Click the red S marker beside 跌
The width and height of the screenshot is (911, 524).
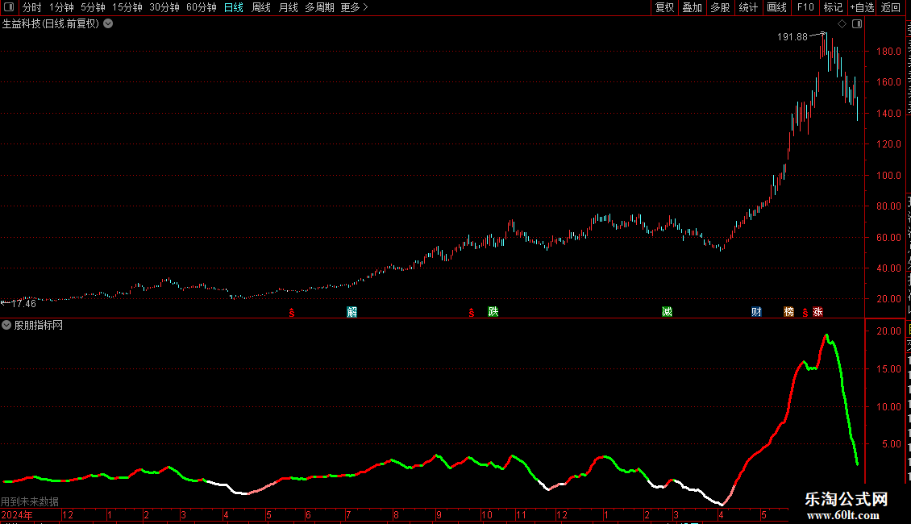click(x=471, y=313)
